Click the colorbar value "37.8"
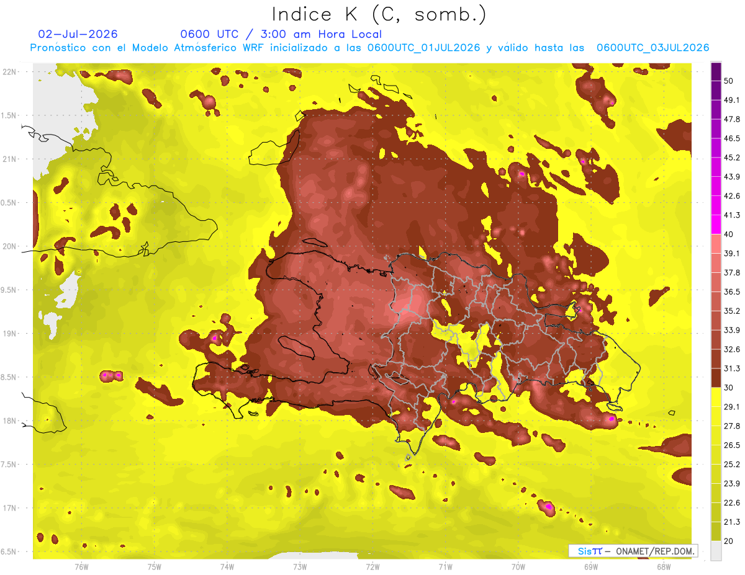The height and width of the screenshot is (575, 745). point(731,272)
